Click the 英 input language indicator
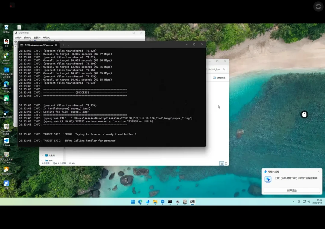 [299, 202]
